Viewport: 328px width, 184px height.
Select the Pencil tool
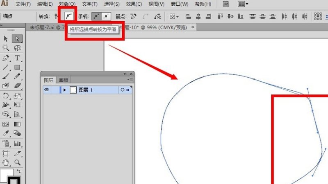(17, 76)
